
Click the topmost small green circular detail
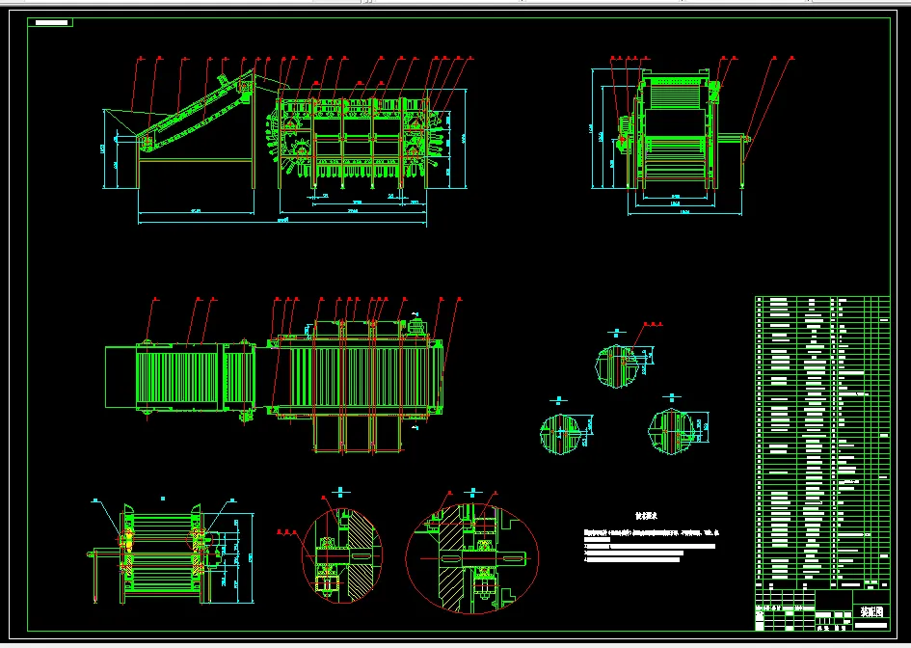(x=616, y=366)
